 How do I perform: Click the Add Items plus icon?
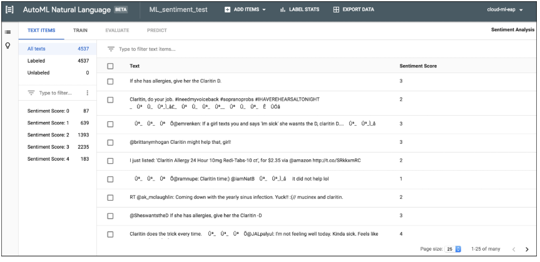pos(227,9)
